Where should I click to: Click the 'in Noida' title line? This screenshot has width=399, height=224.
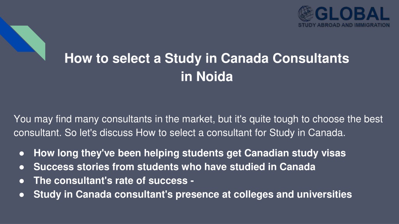pyautogui.click(x=207, y=77)
